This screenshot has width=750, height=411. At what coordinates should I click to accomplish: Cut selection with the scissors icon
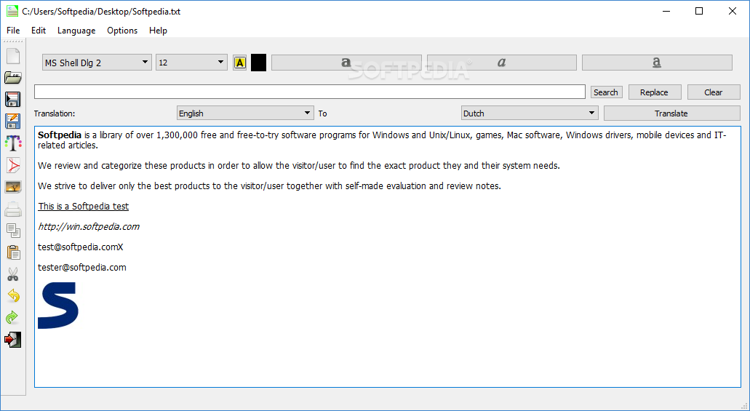[13, 274]
